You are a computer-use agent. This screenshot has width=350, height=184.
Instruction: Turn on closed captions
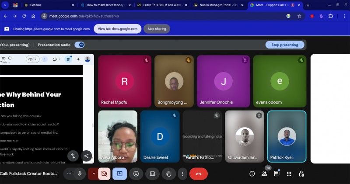152,174
